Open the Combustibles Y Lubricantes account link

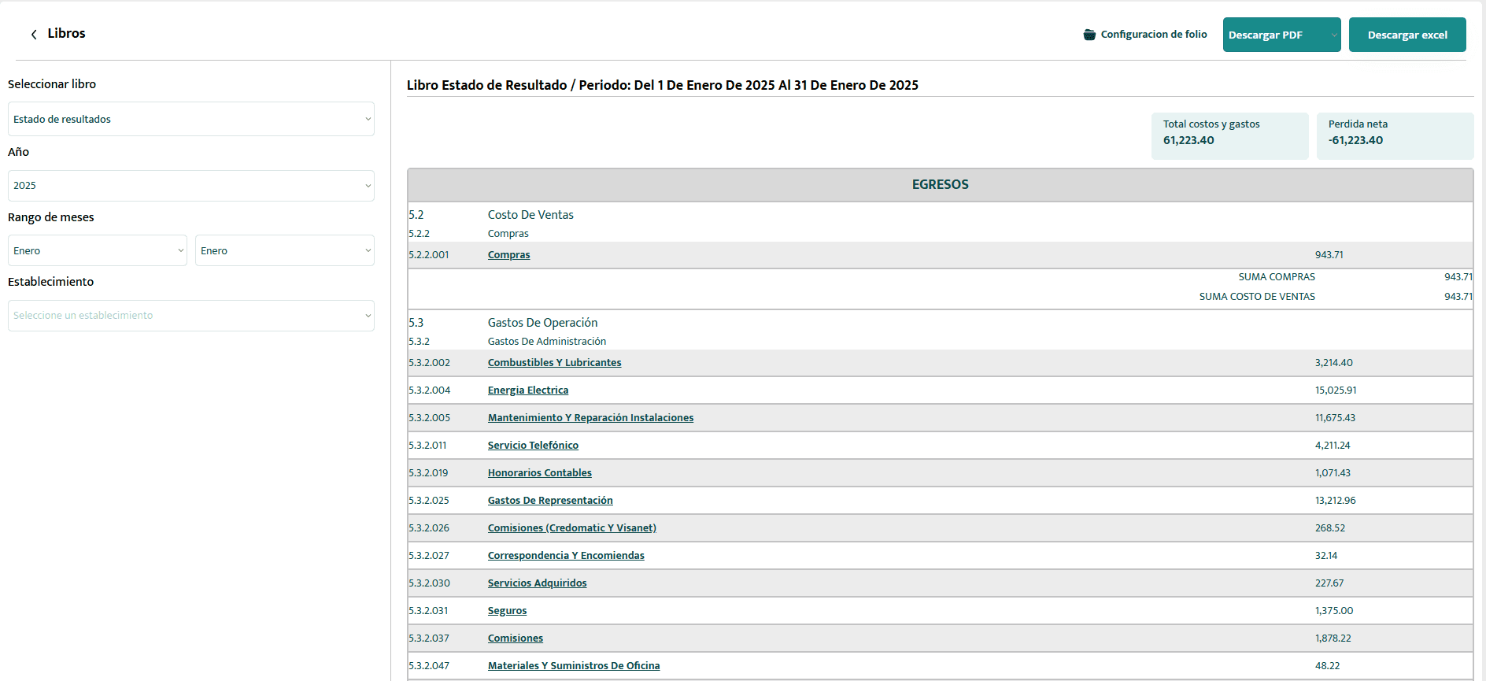pos(554,363)
